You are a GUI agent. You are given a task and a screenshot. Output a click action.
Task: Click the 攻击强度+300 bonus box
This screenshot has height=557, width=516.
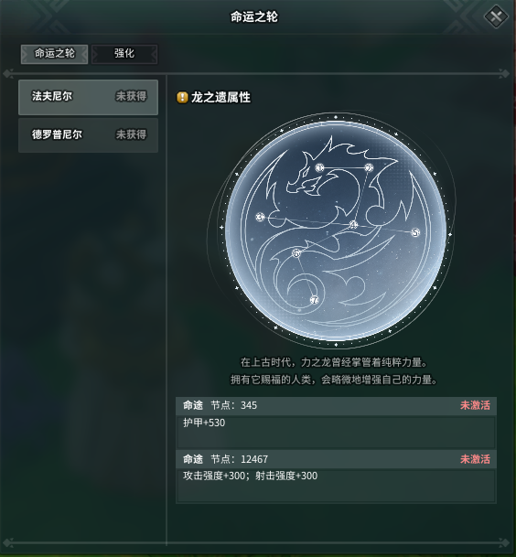tap(336, 486)
